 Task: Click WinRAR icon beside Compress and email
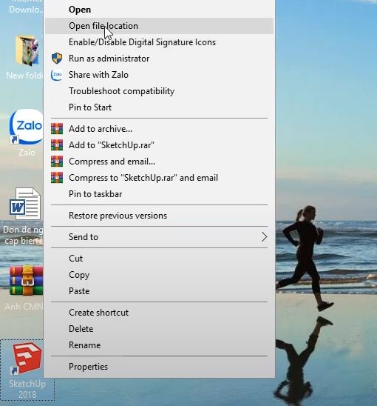[57, 162]
